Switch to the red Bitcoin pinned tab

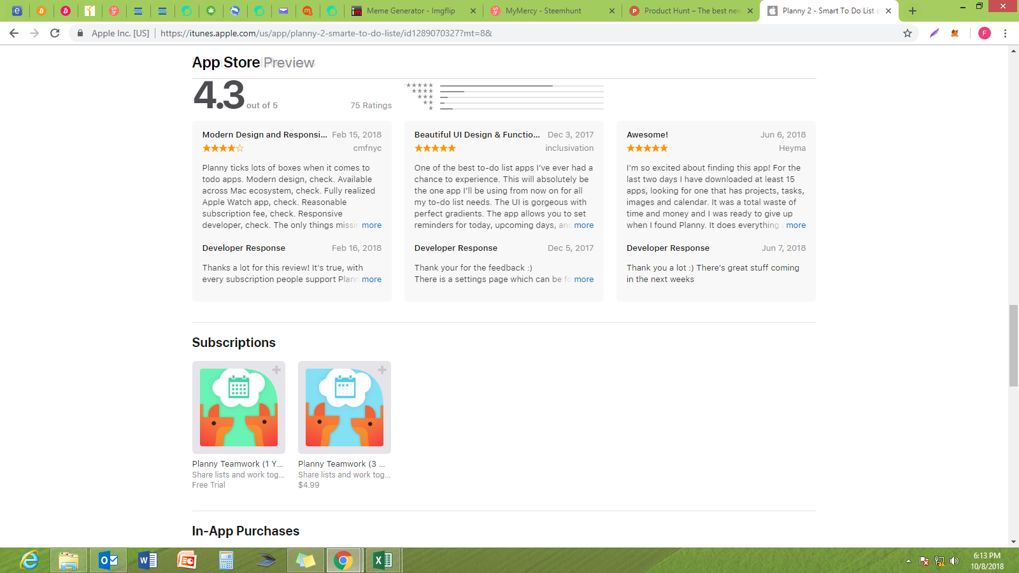click(x=66, y=11)
